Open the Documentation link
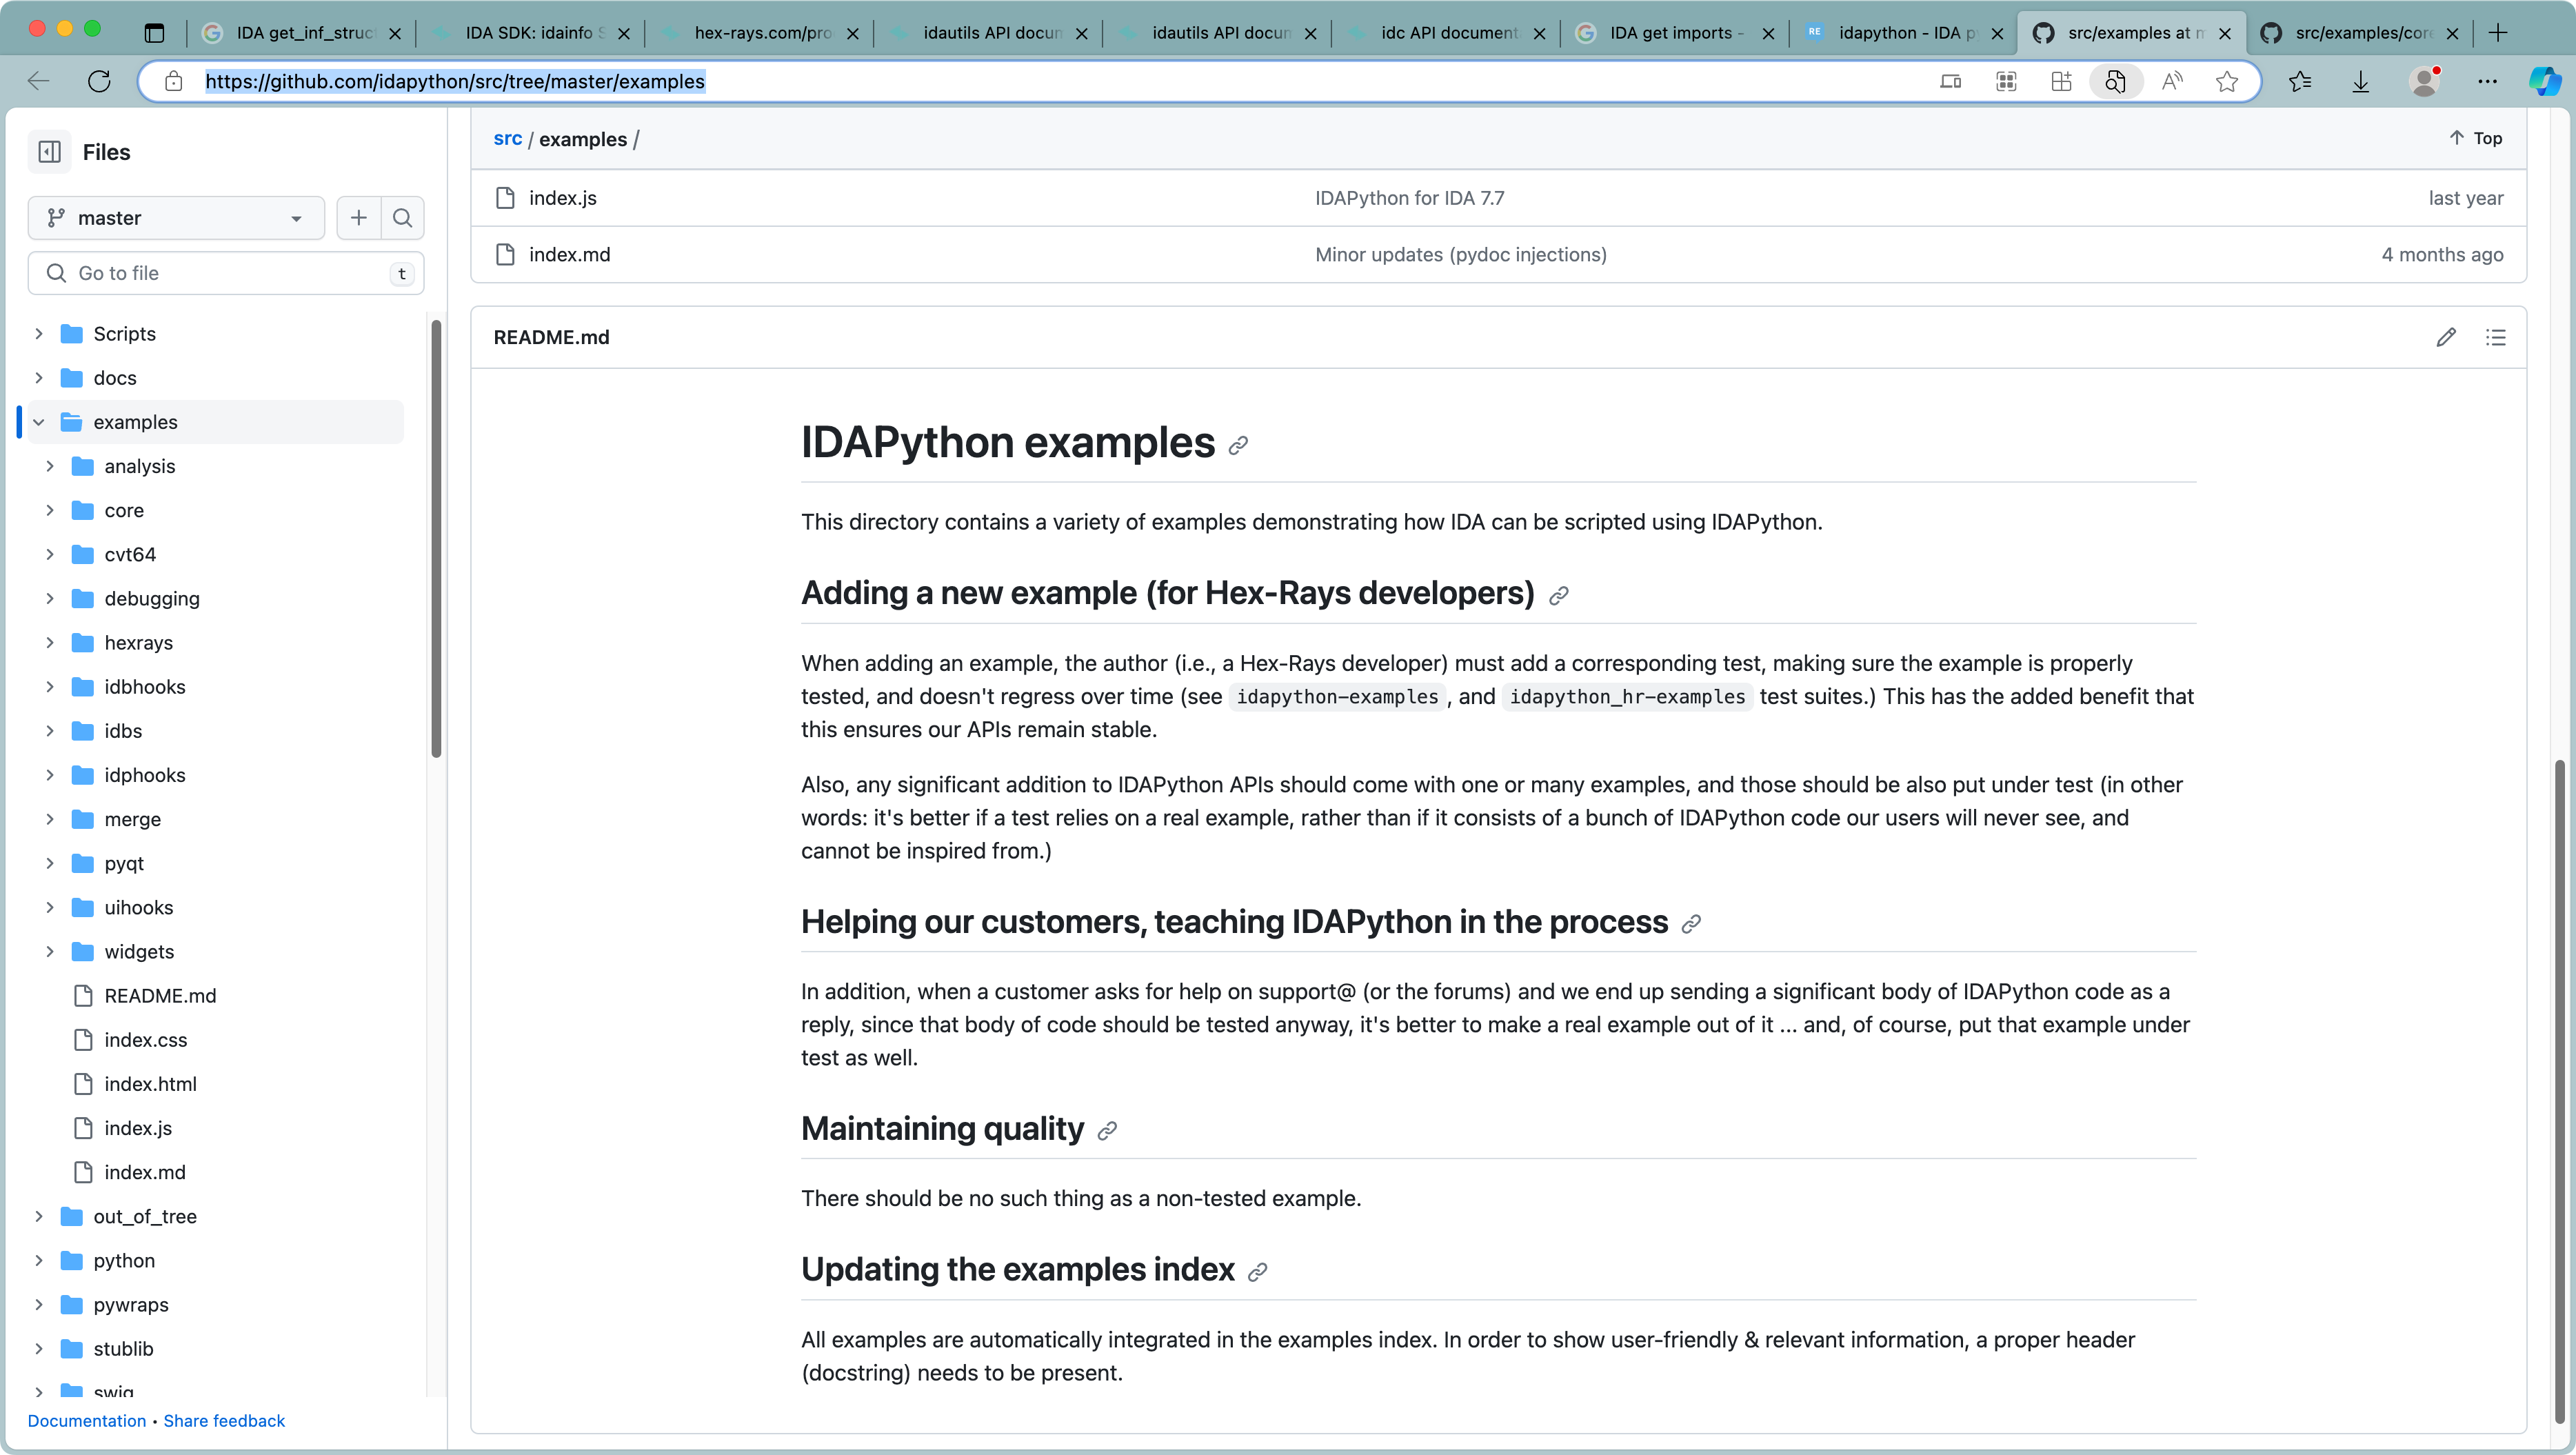 point(87,1421)
